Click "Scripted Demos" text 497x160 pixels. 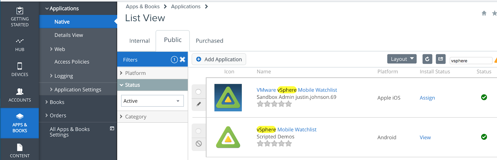tap(275, 136)
